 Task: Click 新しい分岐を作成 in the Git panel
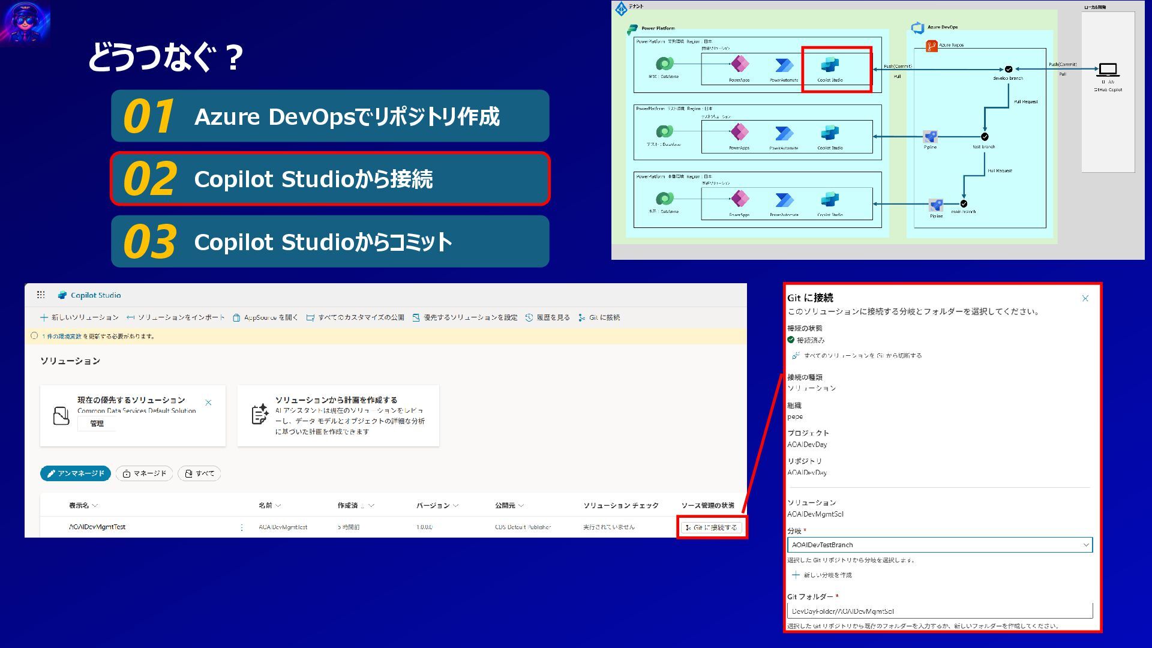pos(822,575)
